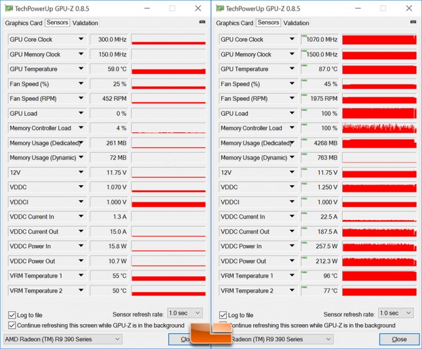Open sensor refresh rate dropdown in left window

point(185,313)
